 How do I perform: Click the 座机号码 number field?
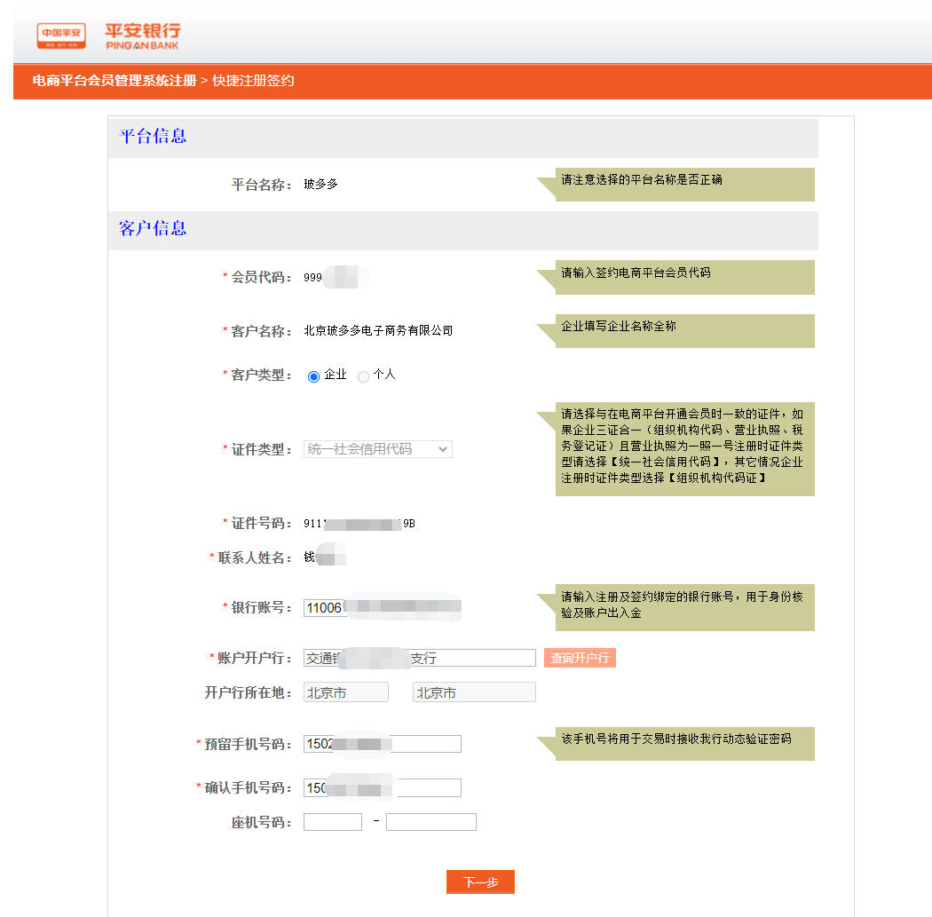[430, 822]
